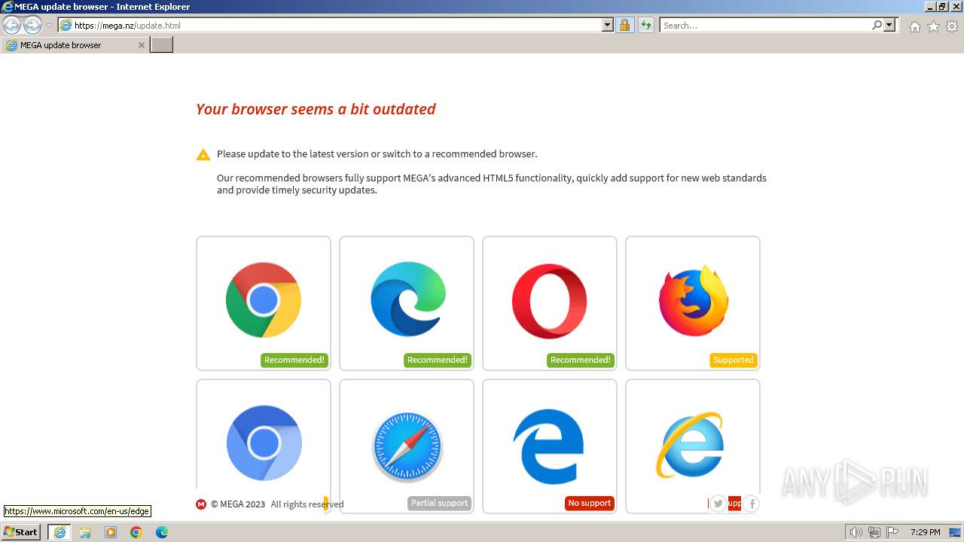
Task: Click the Google Chrome browser icon card
Action: 264,303
